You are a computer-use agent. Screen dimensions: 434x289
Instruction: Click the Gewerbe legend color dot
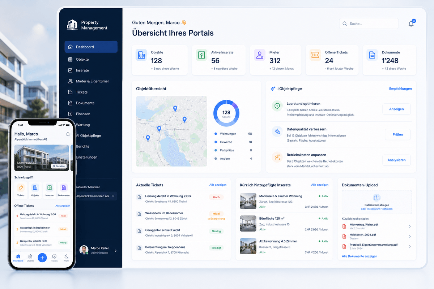[x=216, y=142]
